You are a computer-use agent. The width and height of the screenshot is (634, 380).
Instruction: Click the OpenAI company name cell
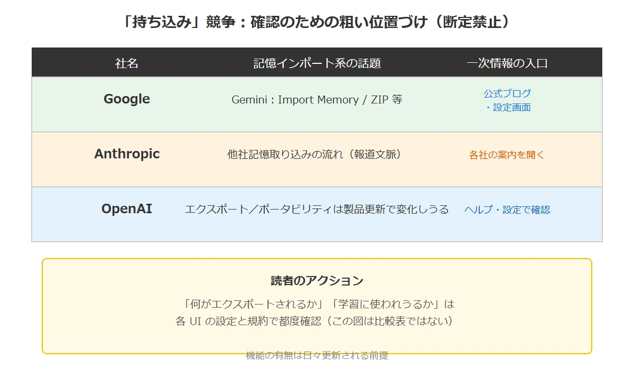(x=127, y=209)
